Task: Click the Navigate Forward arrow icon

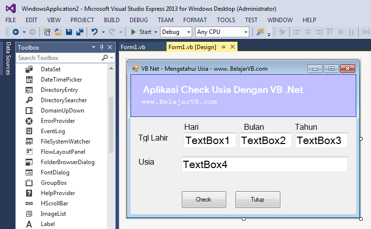Action: 33,32
